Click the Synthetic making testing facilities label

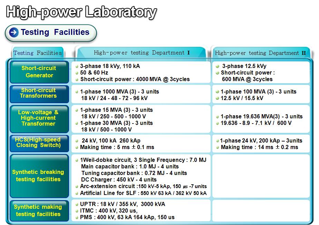pyautogui.click(x=39, y=211)
